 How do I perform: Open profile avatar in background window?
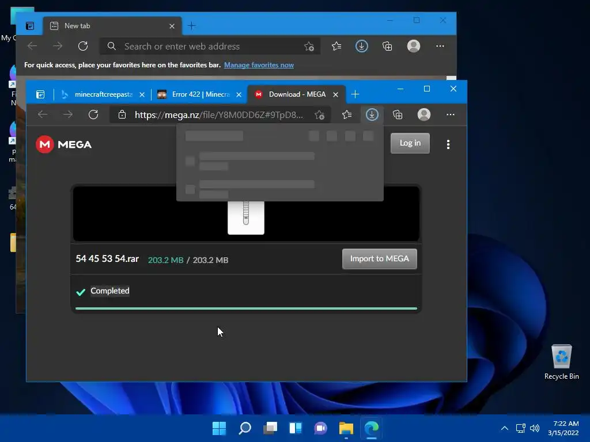point(414,46)
